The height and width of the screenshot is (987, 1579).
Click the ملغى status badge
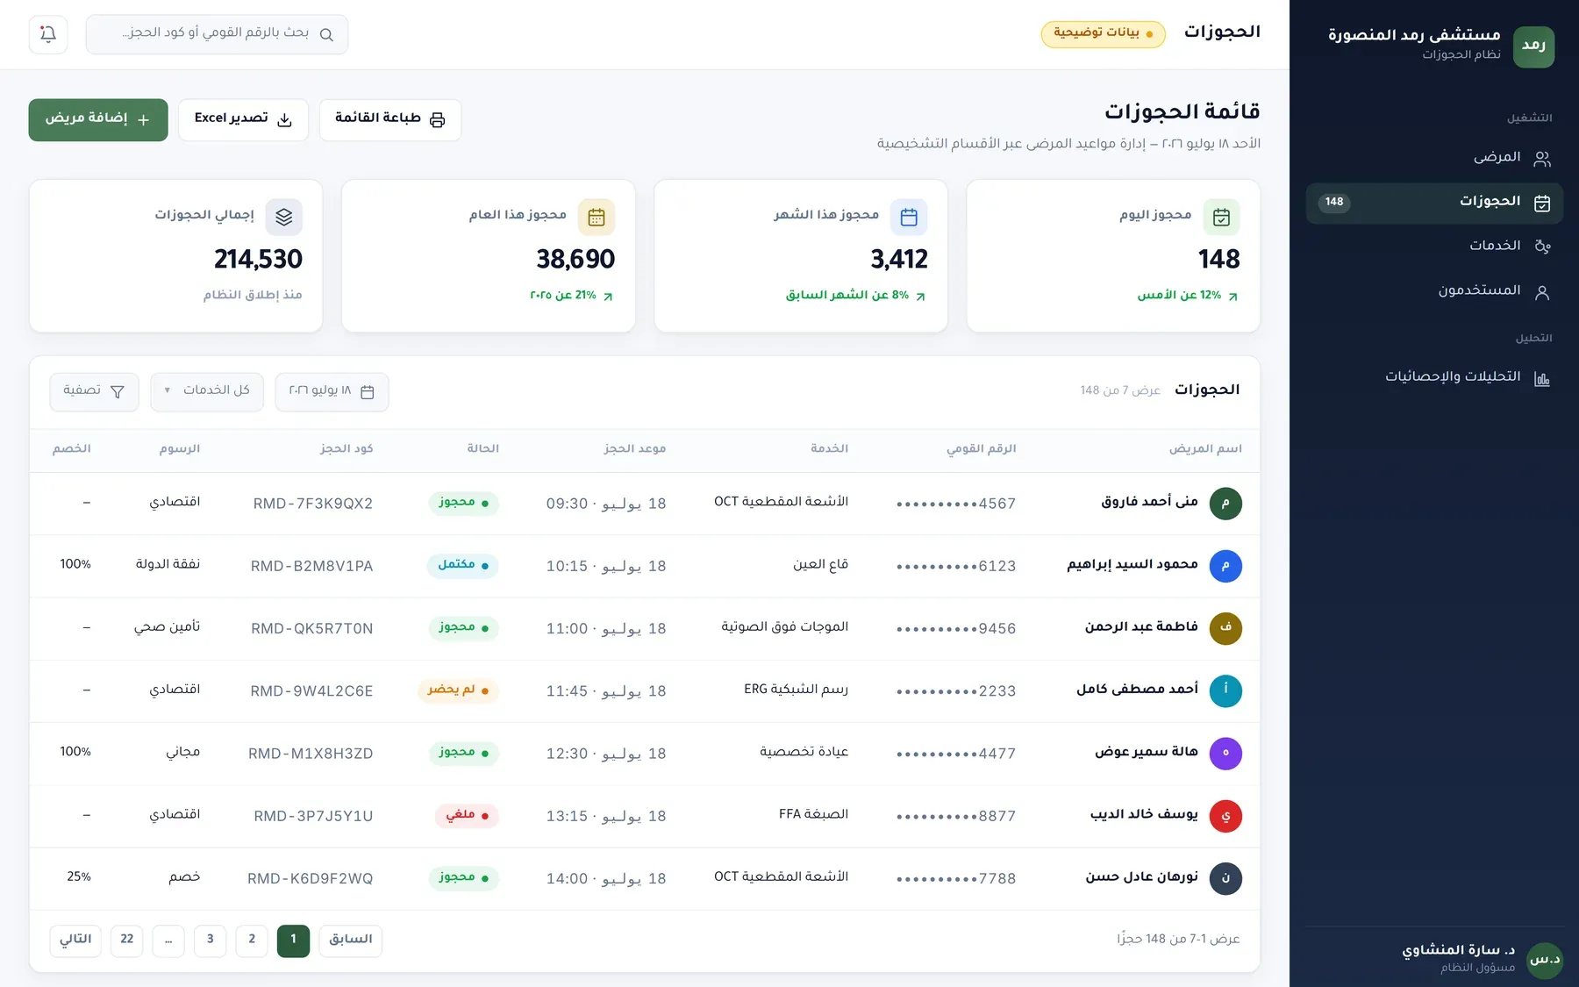click(467, 816)
